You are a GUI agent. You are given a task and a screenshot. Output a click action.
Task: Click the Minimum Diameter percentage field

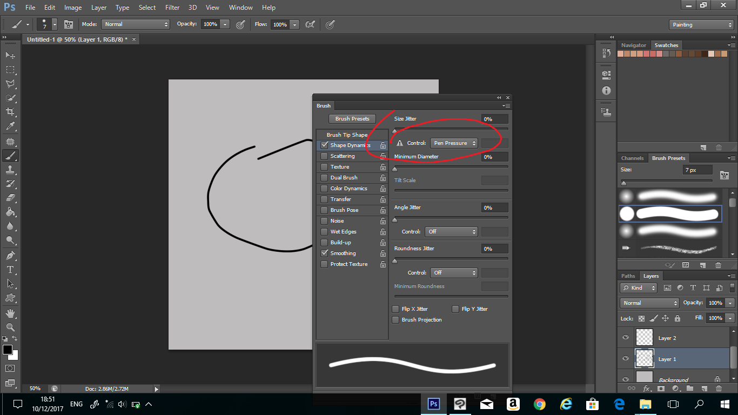pos(495,157)
